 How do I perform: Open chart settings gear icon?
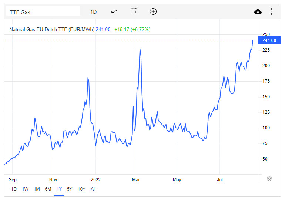[x=269, y=179]
